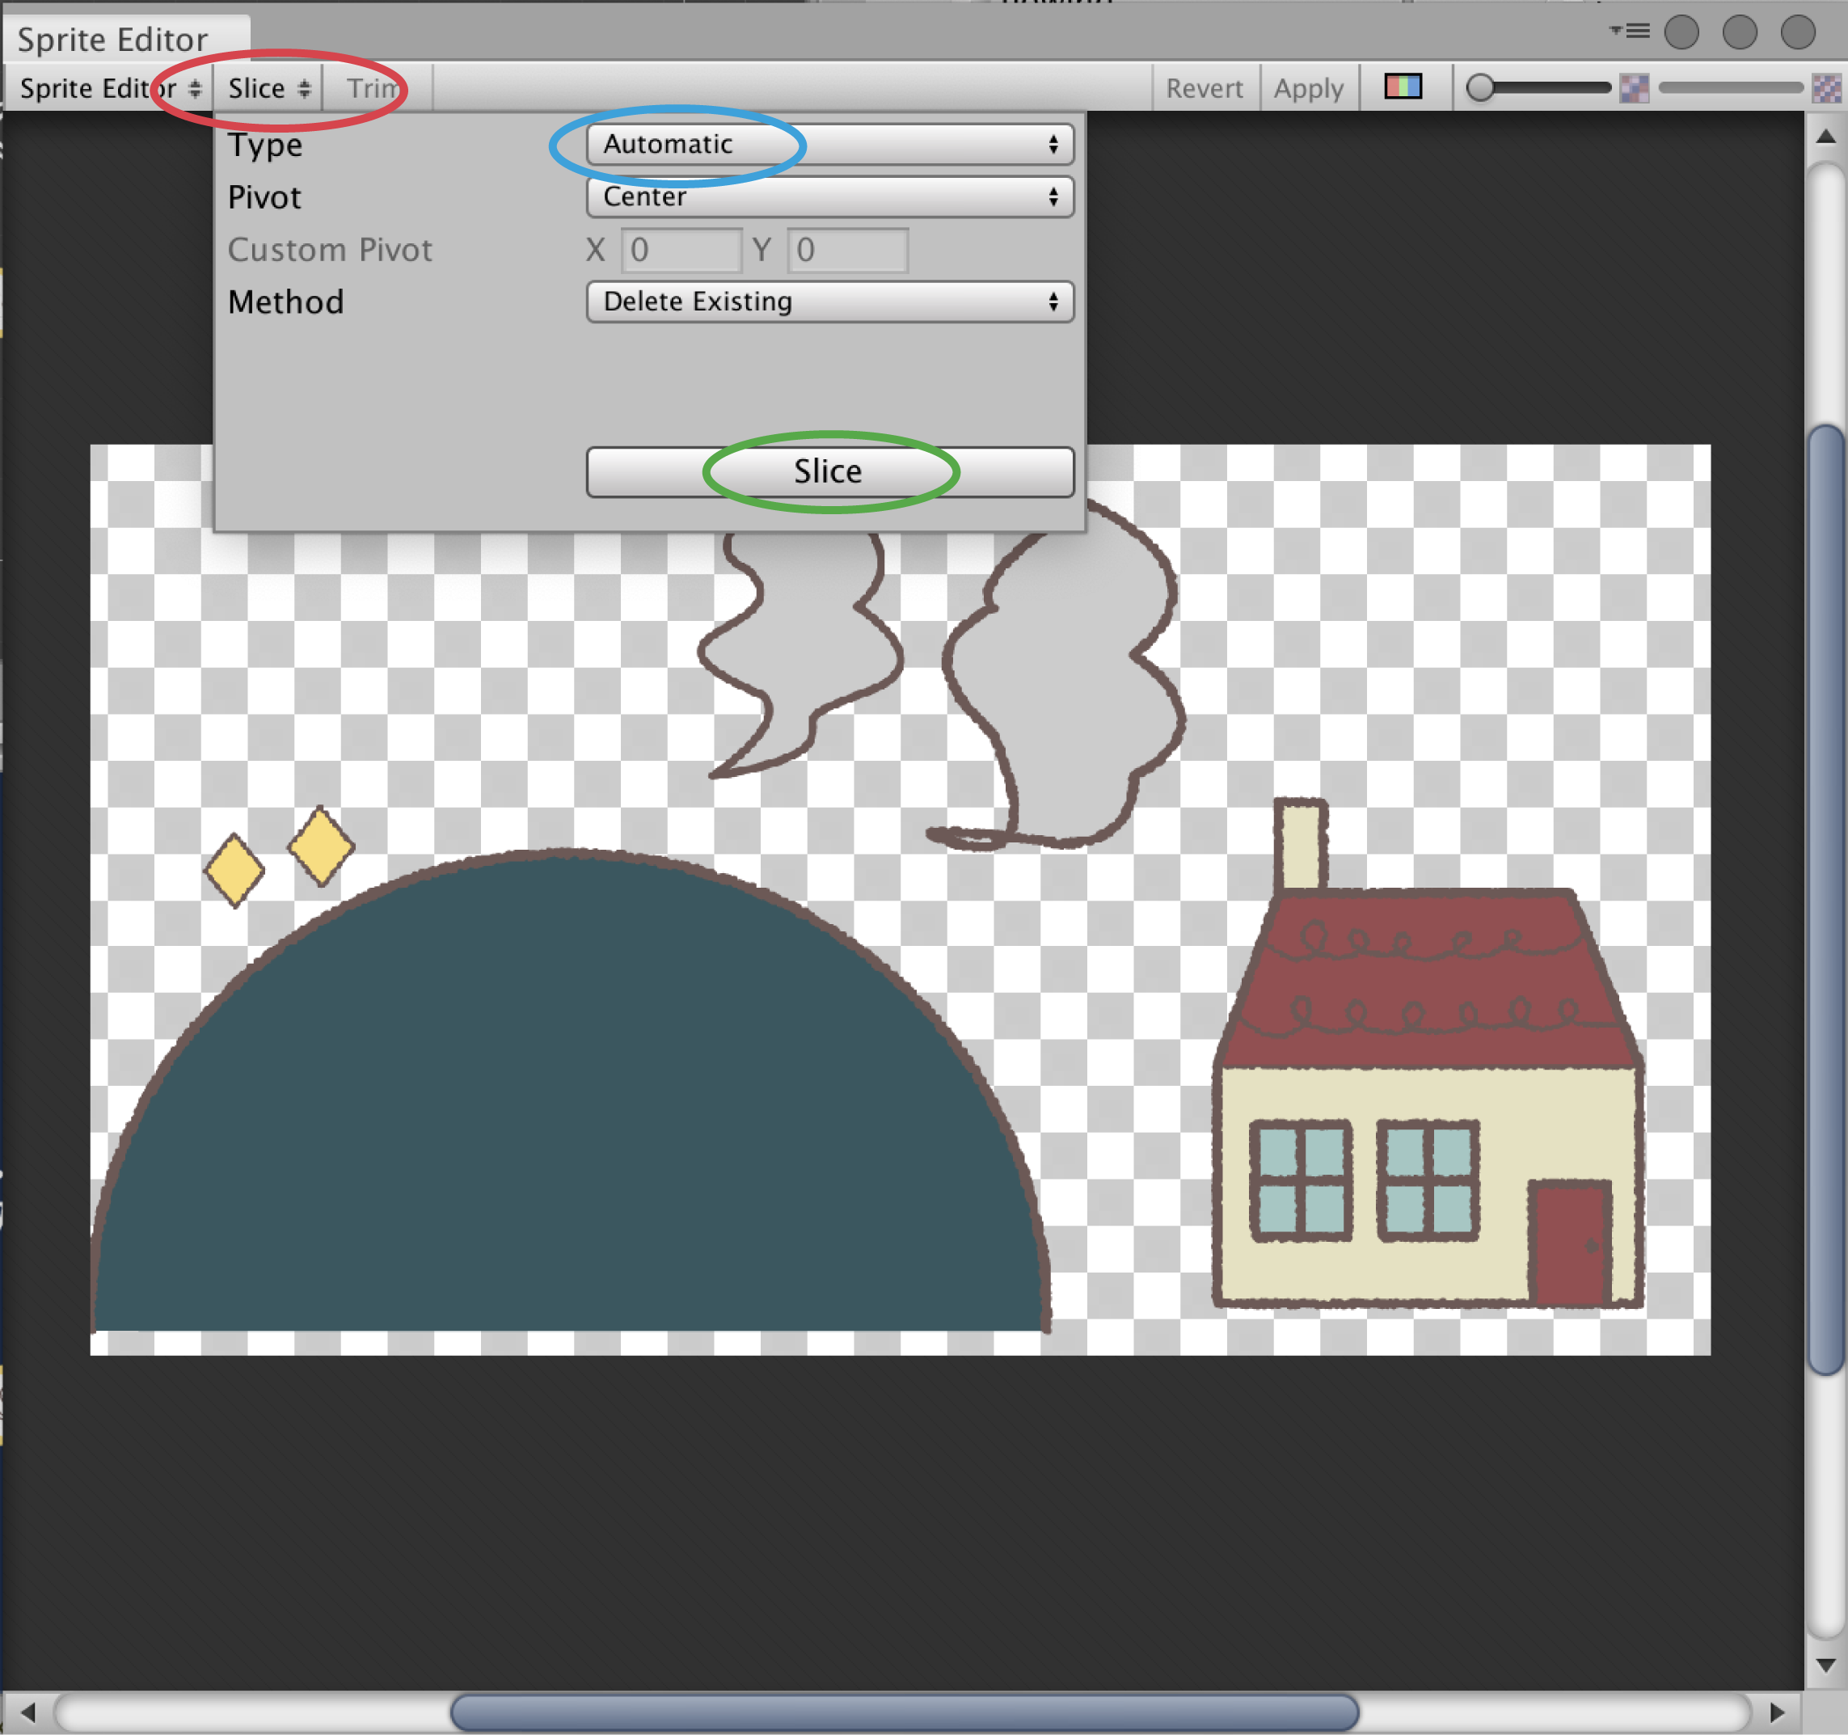The width and height of the screenshot is (1848, 1735).
Task: Click the scroll down arrow
Action: [x=1825, y=1665]
